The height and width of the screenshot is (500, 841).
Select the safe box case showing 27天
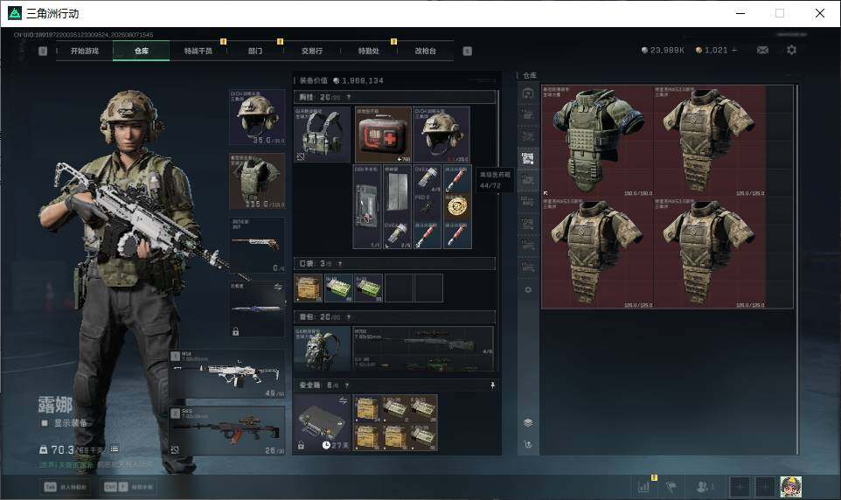[322, 423]
